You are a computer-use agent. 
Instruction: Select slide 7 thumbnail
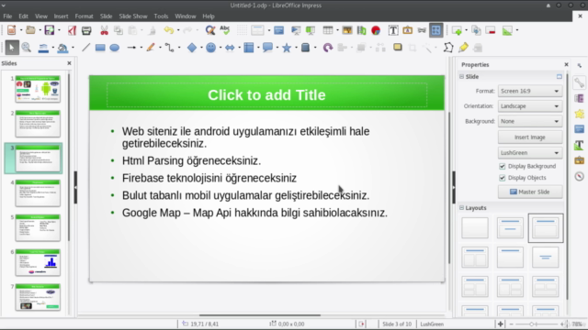pos(38,297)
